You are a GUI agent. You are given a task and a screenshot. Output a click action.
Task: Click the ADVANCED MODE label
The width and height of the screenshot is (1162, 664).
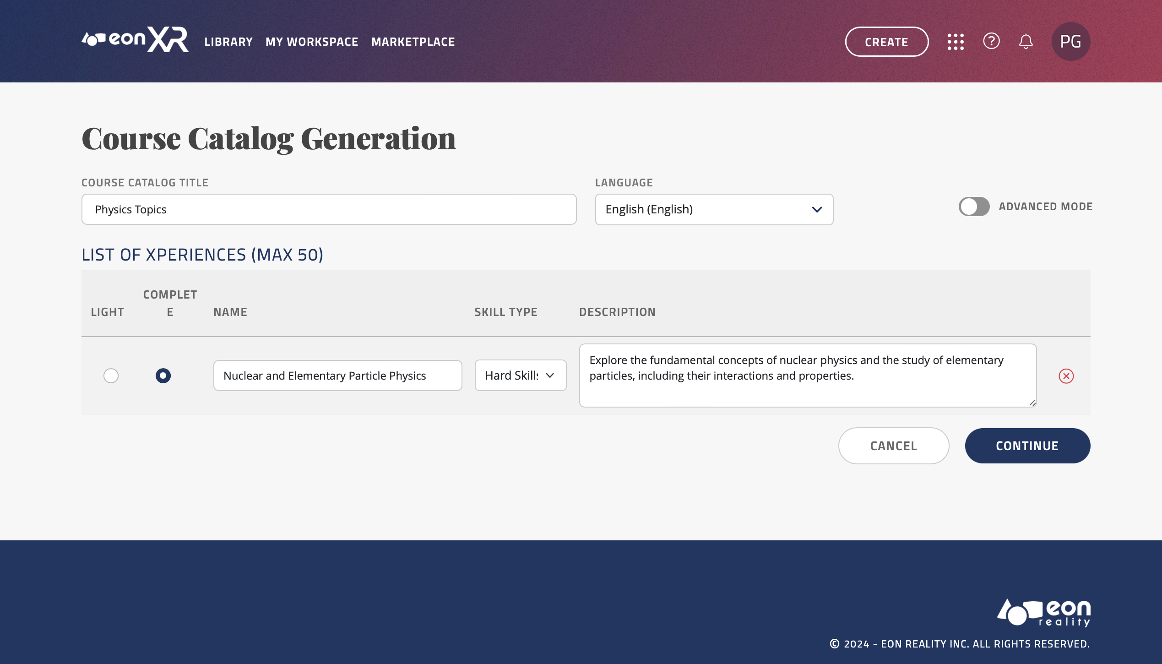point(1046,207)
